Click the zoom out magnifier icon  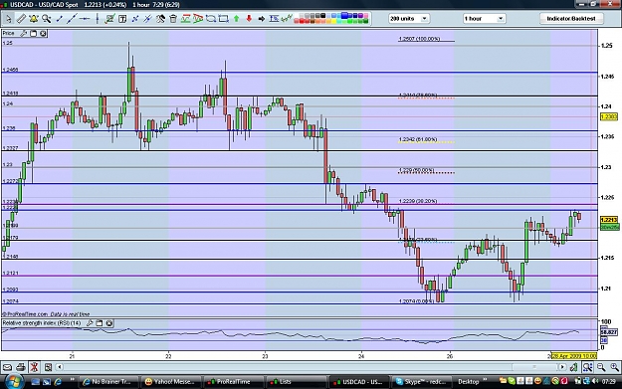coord(601,367)
